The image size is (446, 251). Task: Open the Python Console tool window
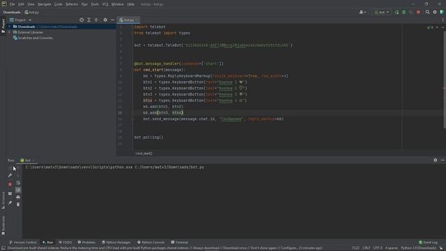[151, 243]
